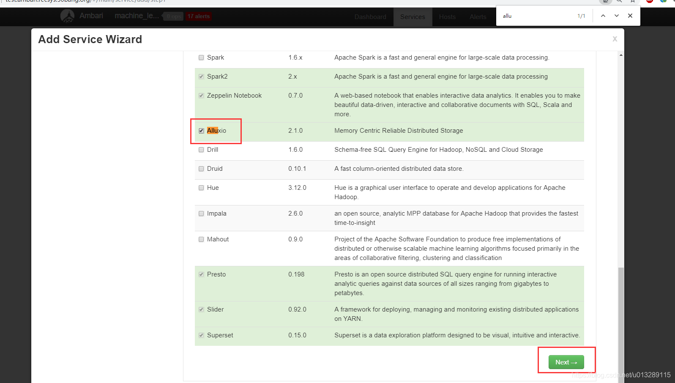Screen dimensions: 675x383
Task: Click the Ambari logo icon
Action: [67, 16]
